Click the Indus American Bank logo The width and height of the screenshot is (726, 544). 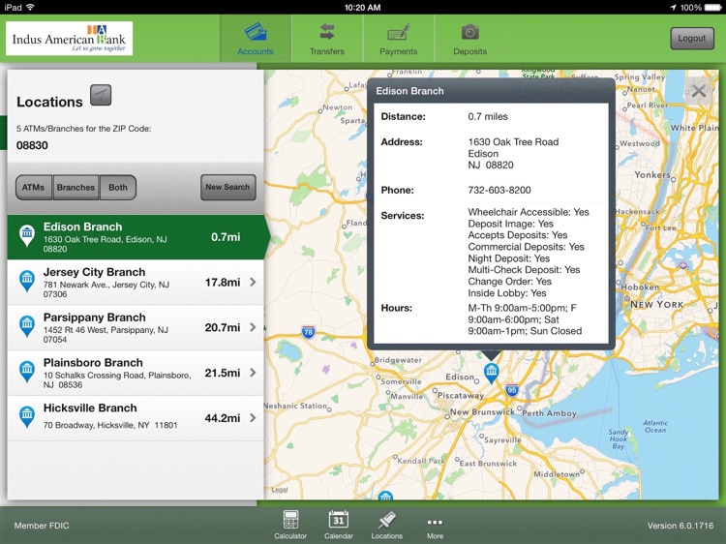tap(70, 39)
